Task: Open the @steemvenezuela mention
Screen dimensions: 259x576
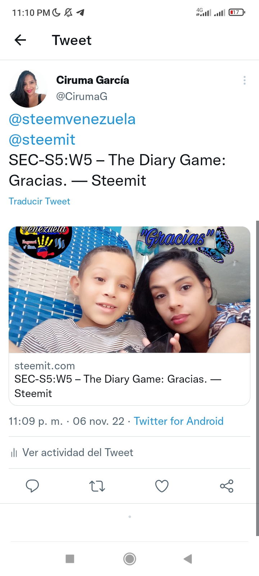Action: point(72,119)
